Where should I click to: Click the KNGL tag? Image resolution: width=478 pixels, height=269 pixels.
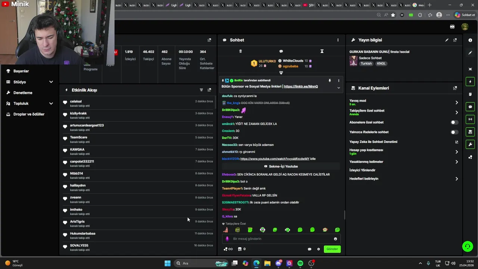[x=381, y=64]
